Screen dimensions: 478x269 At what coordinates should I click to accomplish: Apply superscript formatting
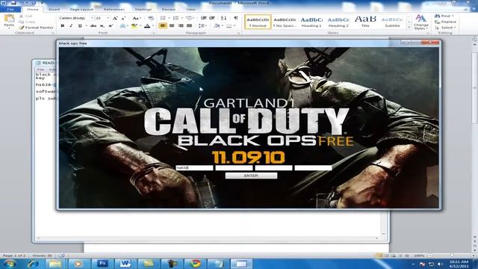(111, 26)
